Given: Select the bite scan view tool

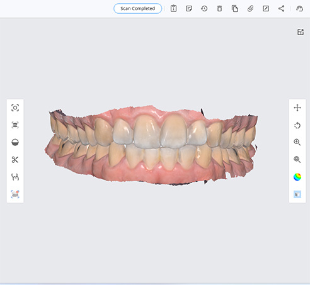Looking at the screenshot, I should coord(15,125).
